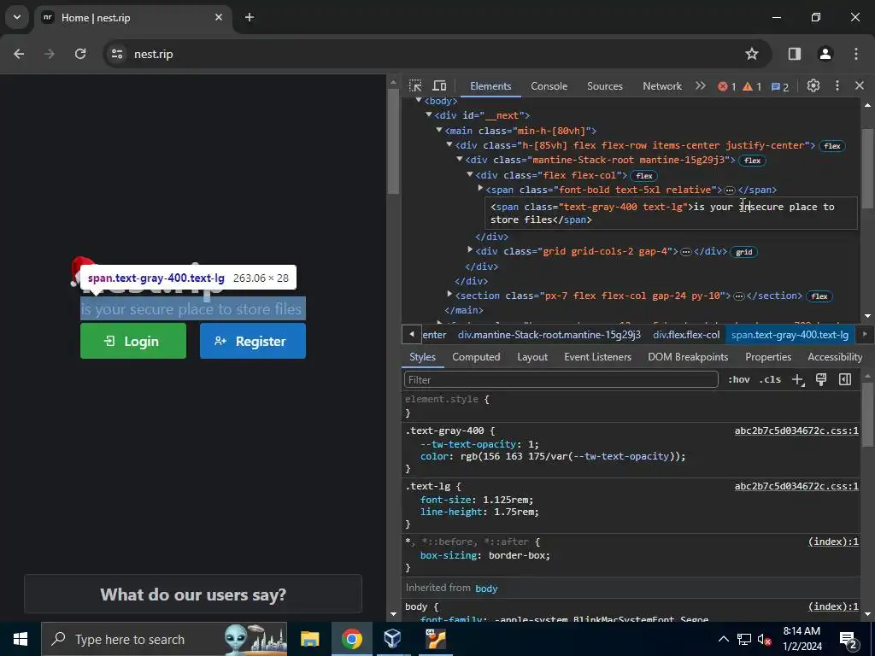The width and height of the screenshot is (875, 656).
Task: Open the rendering emulations brush icon
Action: (821, 379)
